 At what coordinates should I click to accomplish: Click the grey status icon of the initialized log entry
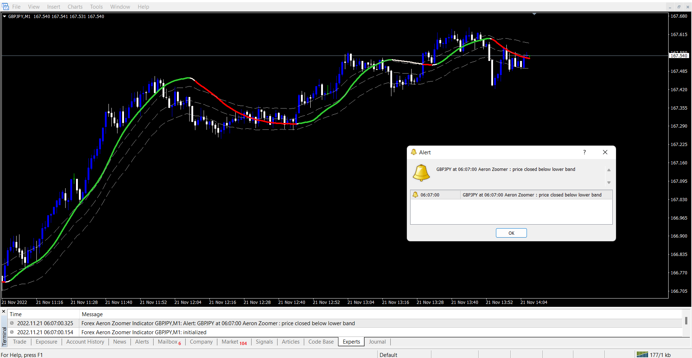pyautogui.click(x=12, y=332)
